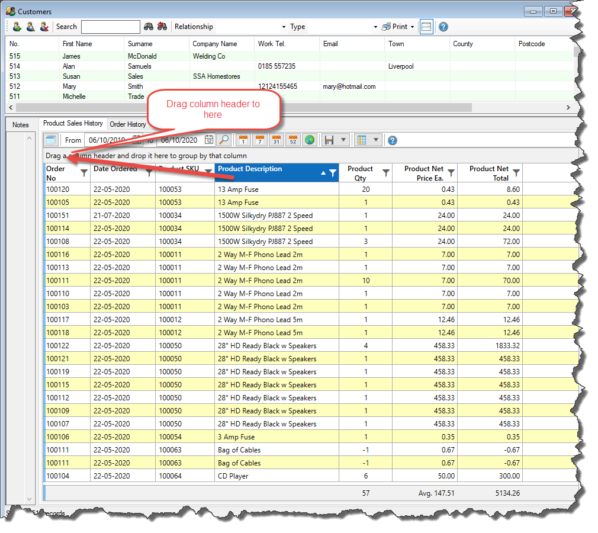Click inside the Search text box

[x=110, y=27]
